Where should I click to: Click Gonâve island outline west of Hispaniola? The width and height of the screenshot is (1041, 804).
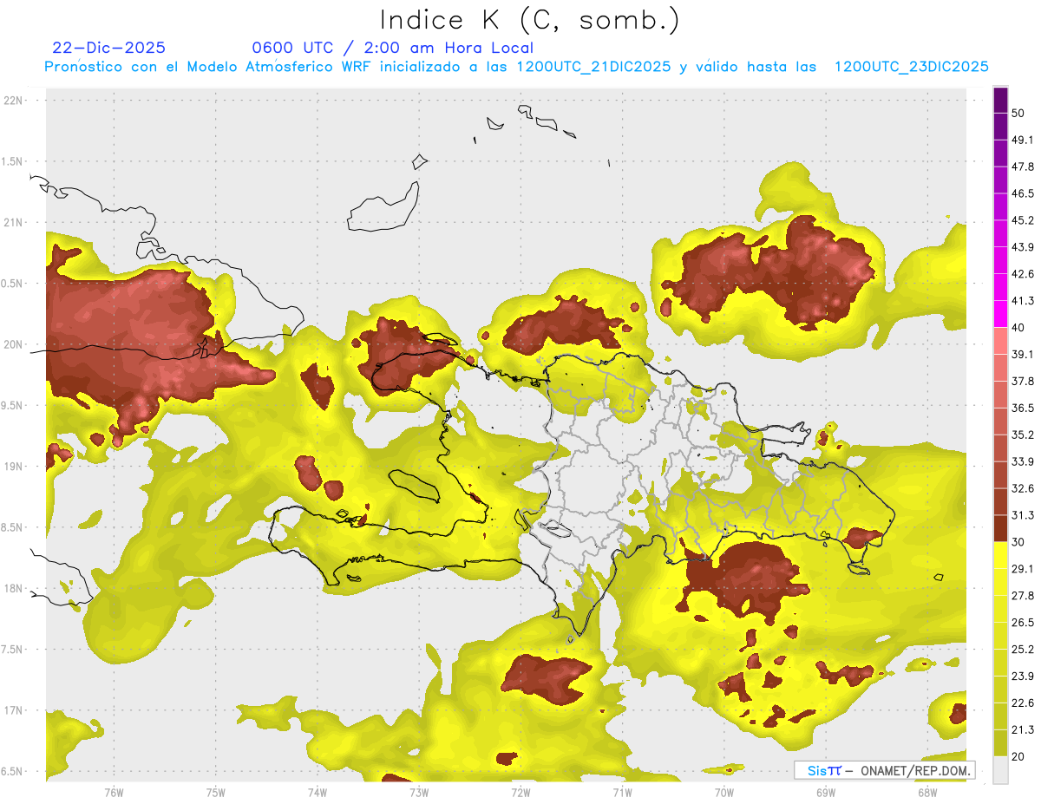(416, 485)
